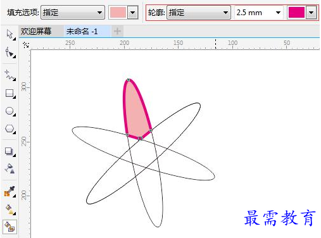Activate the Smart Fill tool

click(x=9, y=227)
